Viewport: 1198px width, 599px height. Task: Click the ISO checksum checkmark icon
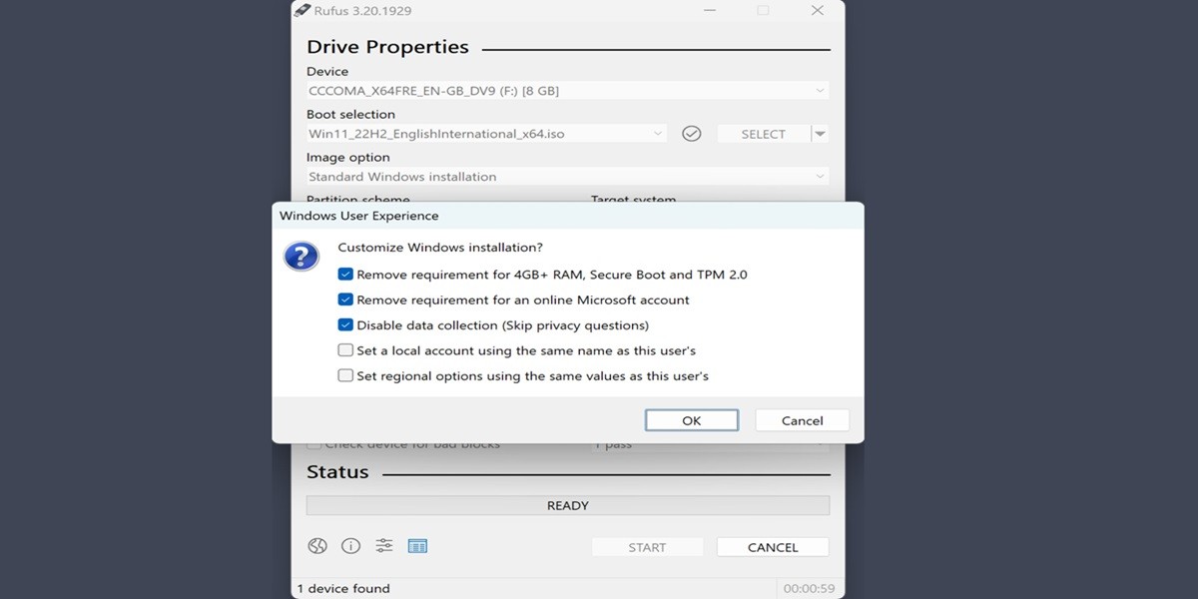[x=691, y=134]
